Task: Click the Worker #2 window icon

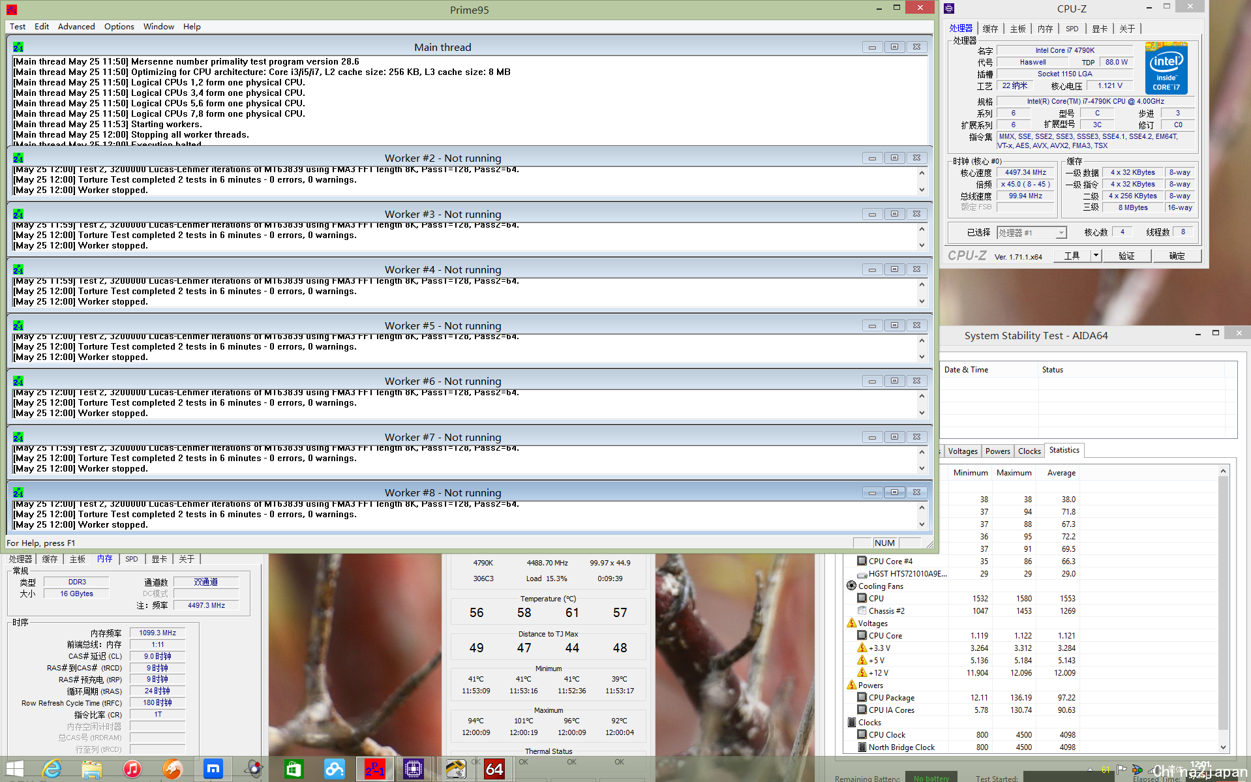Action: click(x=18, y=158)
